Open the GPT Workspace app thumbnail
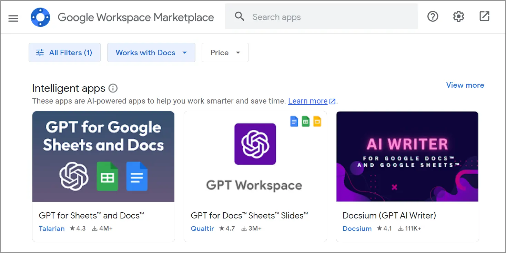 tap(255, 156)
